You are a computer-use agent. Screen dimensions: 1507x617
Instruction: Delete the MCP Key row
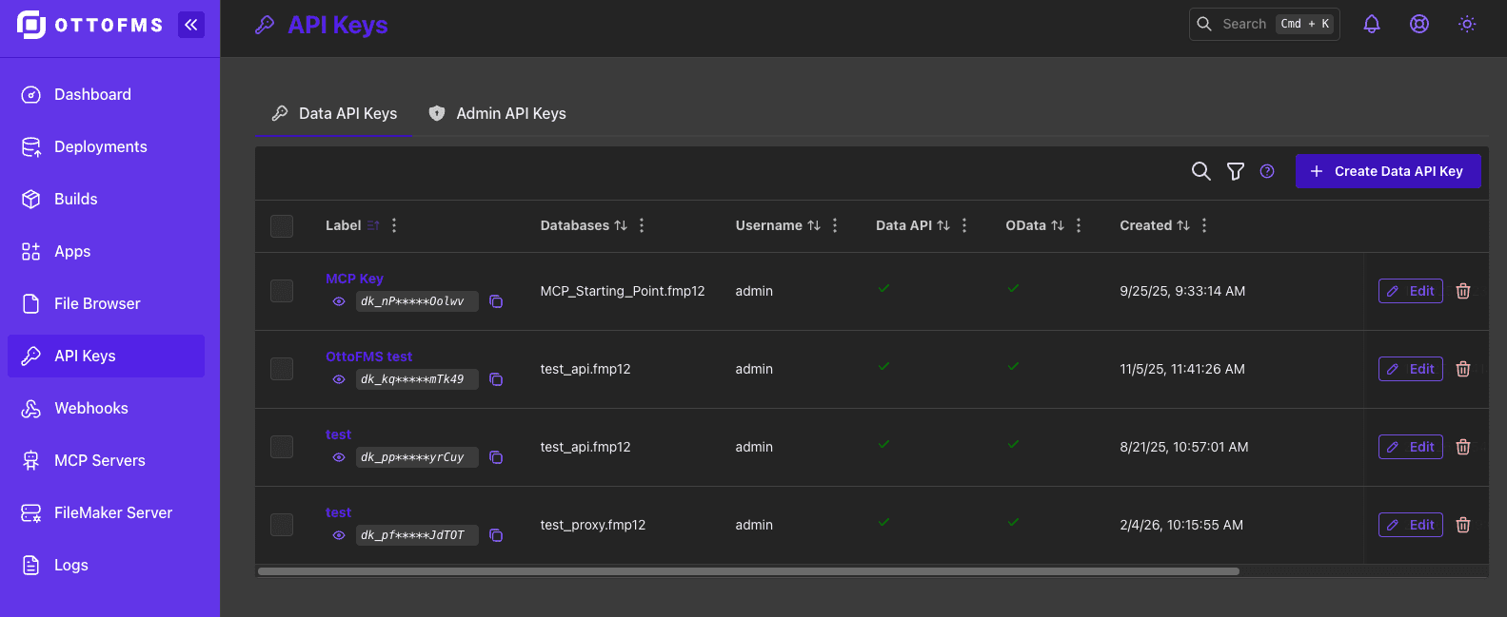tap(1463, 291)
